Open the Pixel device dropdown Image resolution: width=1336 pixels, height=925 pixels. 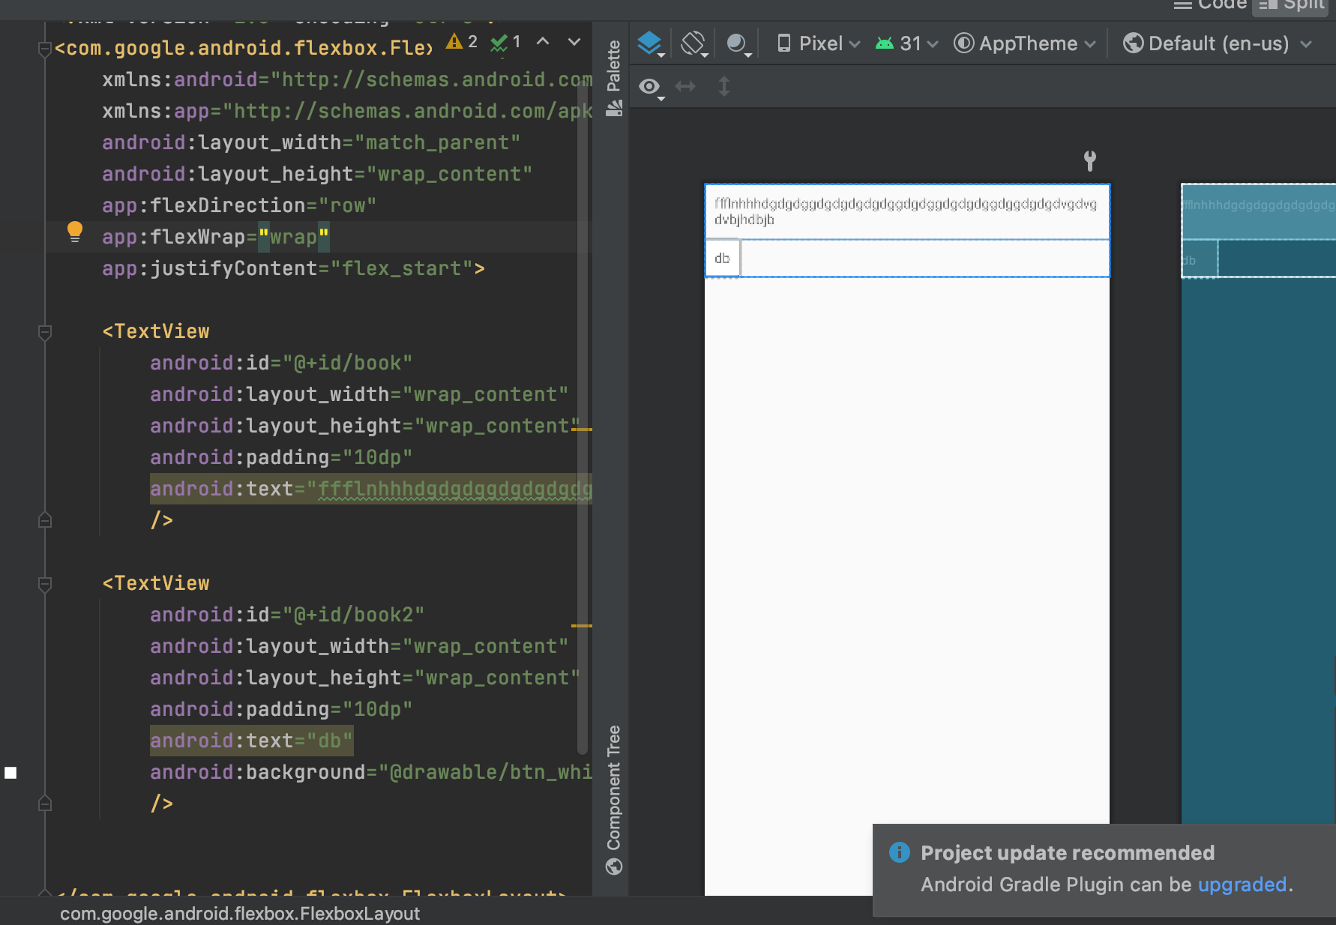pos(818,43)
